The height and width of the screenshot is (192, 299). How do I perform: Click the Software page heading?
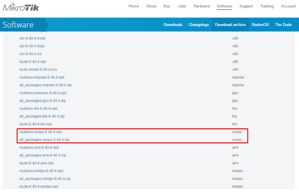(18, 25)
